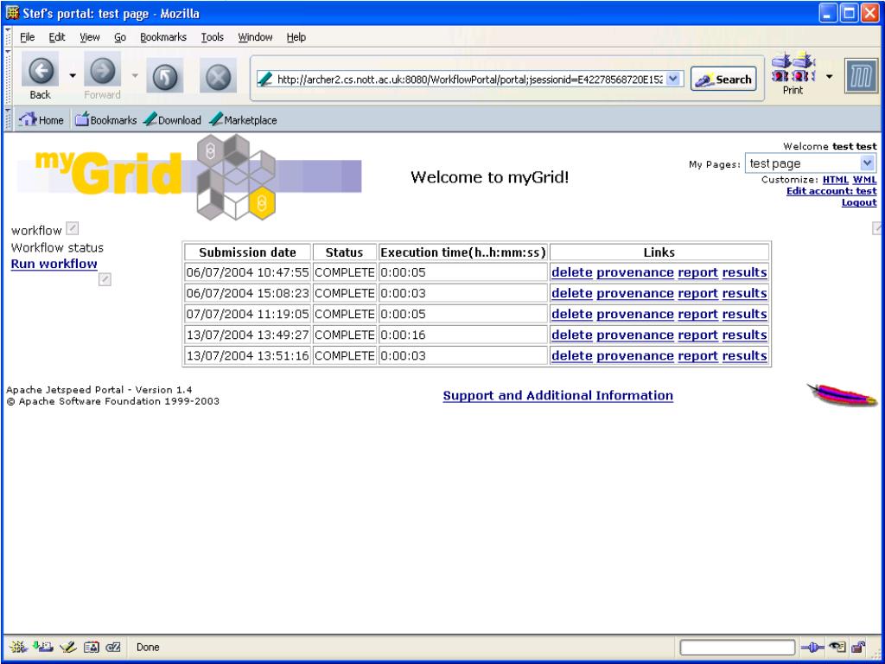Open report for 07/07/2004 11:19:05 run

[x=697, y=314]
